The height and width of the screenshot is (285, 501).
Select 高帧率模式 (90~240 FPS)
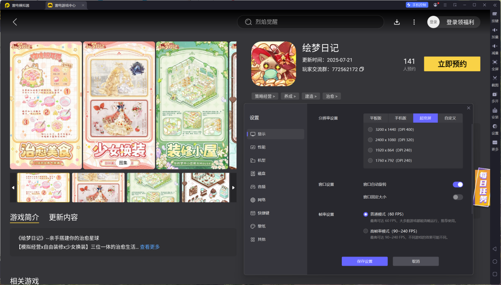pos(365,231)
